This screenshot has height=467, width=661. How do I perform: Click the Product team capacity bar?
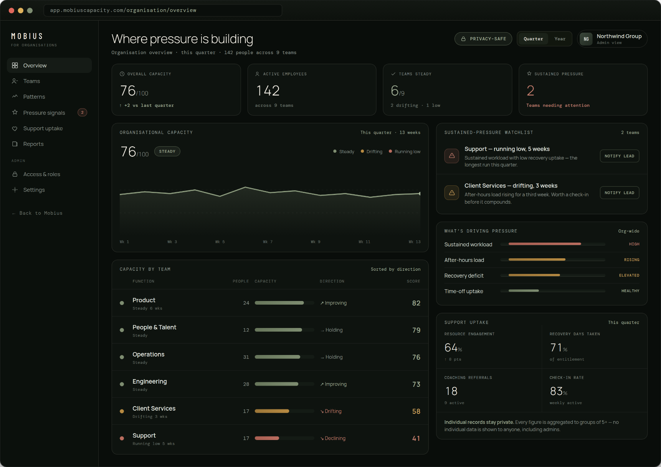click(x=285, y=303)
